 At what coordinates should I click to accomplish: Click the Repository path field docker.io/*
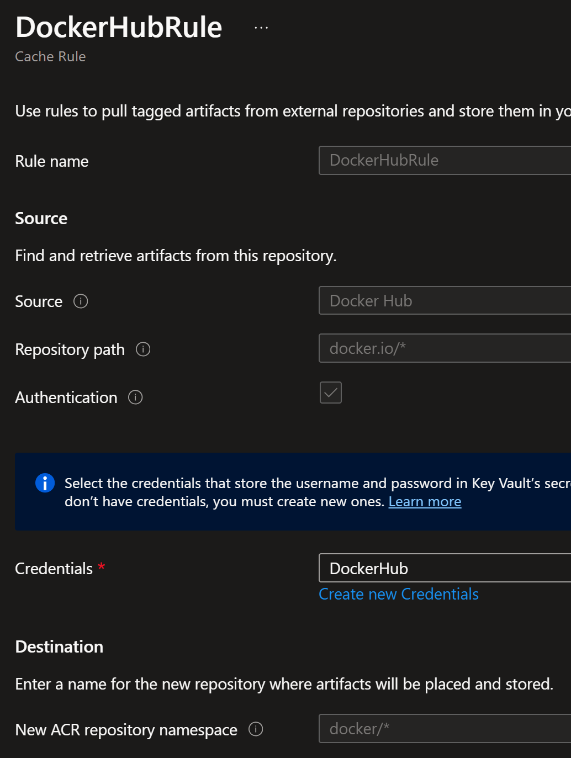tap(445, 348)
